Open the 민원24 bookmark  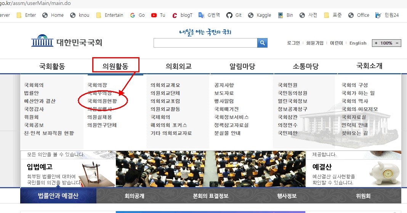387,15
